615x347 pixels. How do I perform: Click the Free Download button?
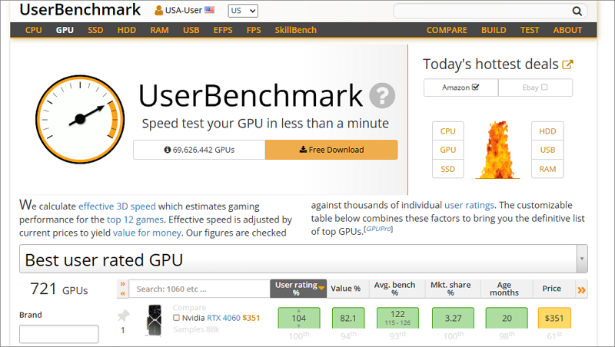point(331,150)
